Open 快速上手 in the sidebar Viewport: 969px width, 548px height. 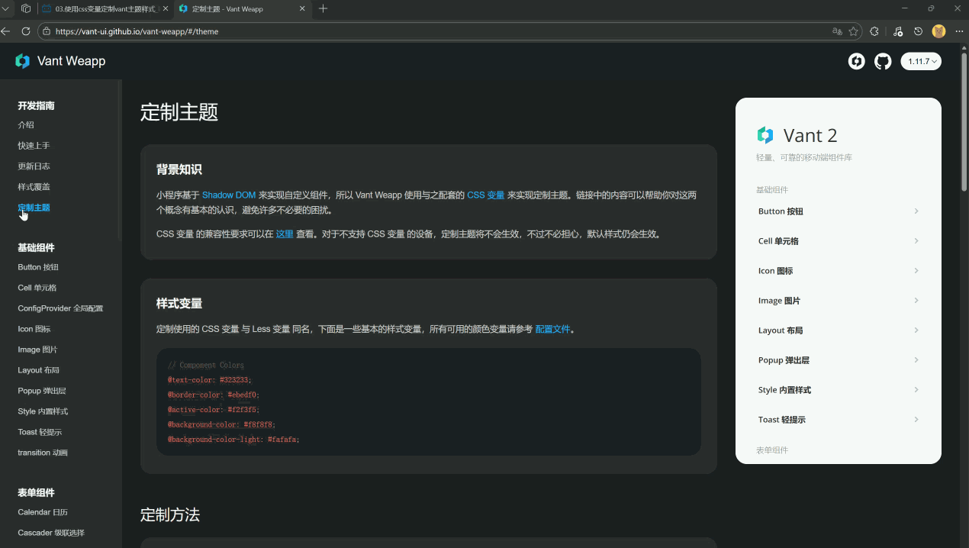[x=34, y=146]
